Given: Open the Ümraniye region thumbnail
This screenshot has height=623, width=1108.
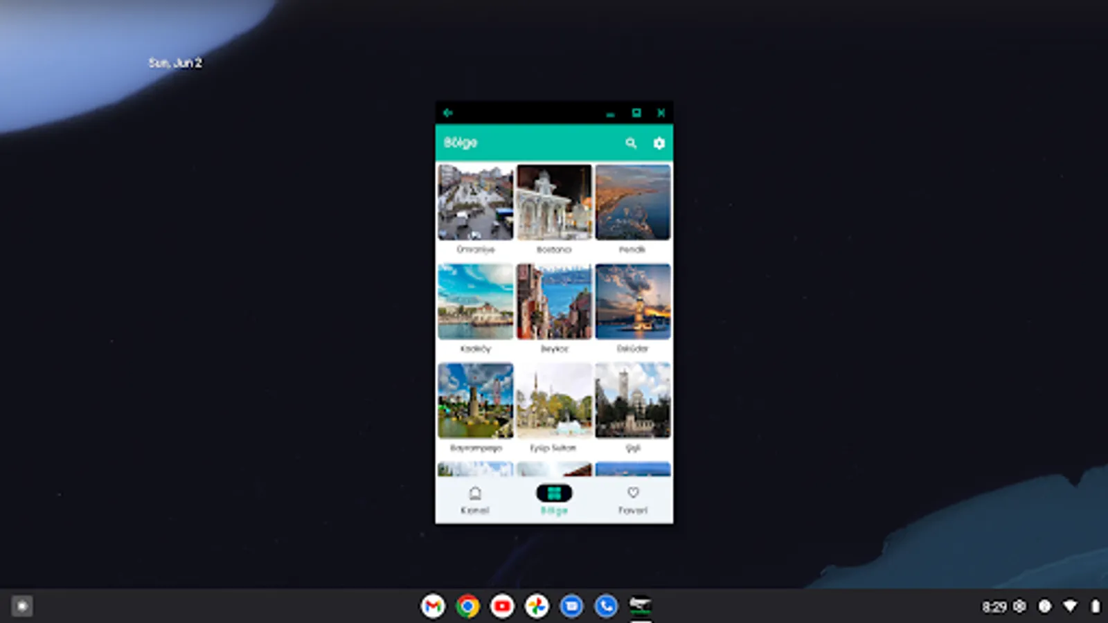Looking at the screenshot, I should pos(475,202).
